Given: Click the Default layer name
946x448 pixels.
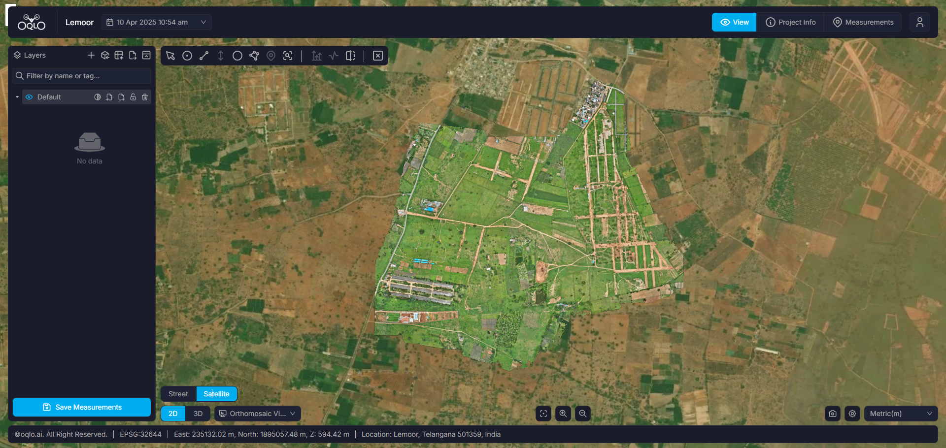Looking at the screenshot, I should (49, 97).
